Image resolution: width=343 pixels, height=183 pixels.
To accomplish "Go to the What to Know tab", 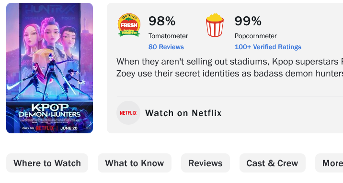I will pos(135,163).
